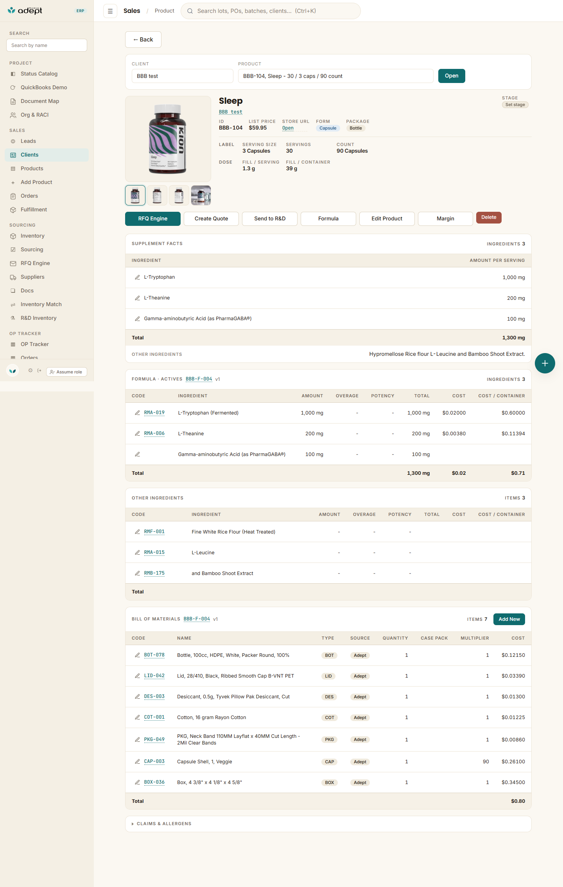The height and width of the screenshot is (887, 563).
Task: Click the logout arrow icon in sidebar footer
Action: click(39, 370)
